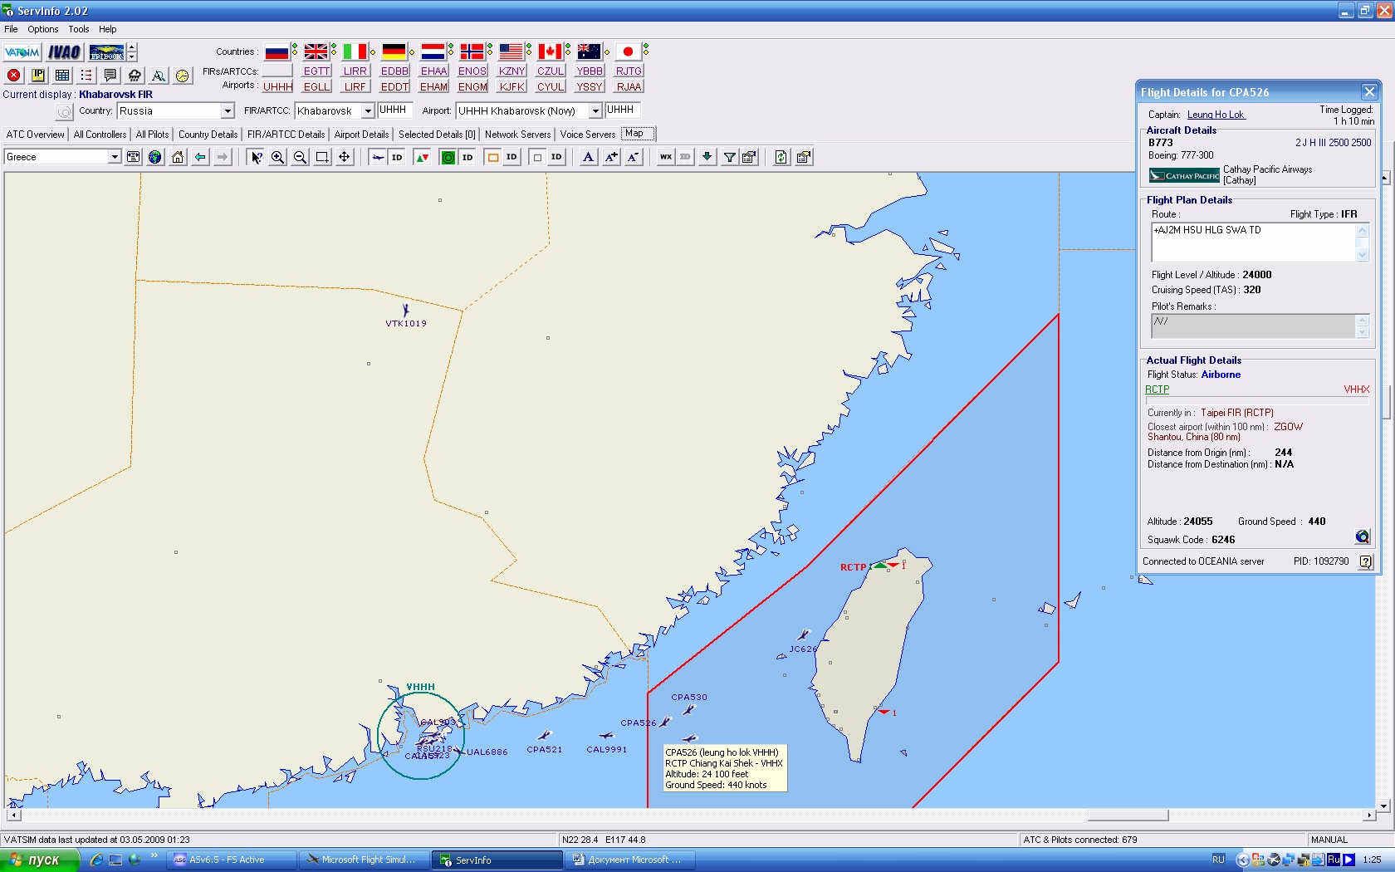Click the map horizontal scrollbar thumb
This screenshot has height=872, width=1395.
pos(1128,816)
